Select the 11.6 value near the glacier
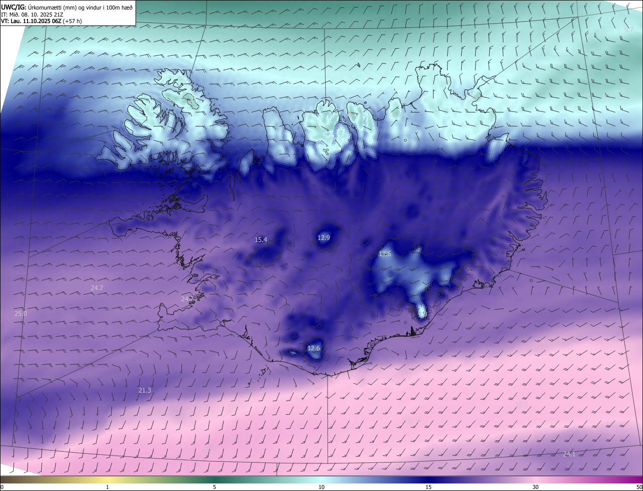643x491 pixels. (x=385, y=254)
